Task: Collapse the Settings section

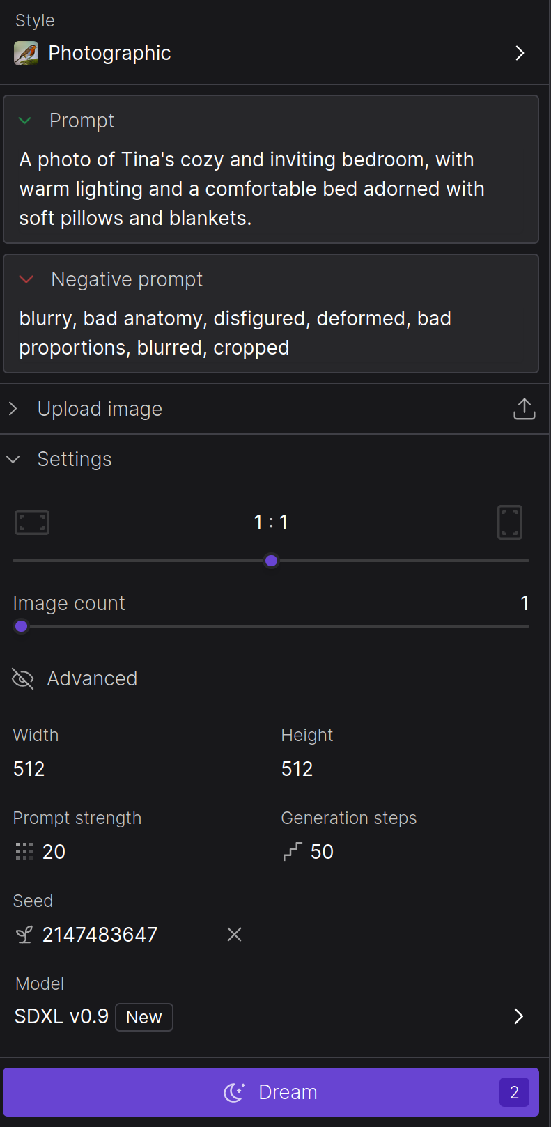Action: click(x=12, y=459)
